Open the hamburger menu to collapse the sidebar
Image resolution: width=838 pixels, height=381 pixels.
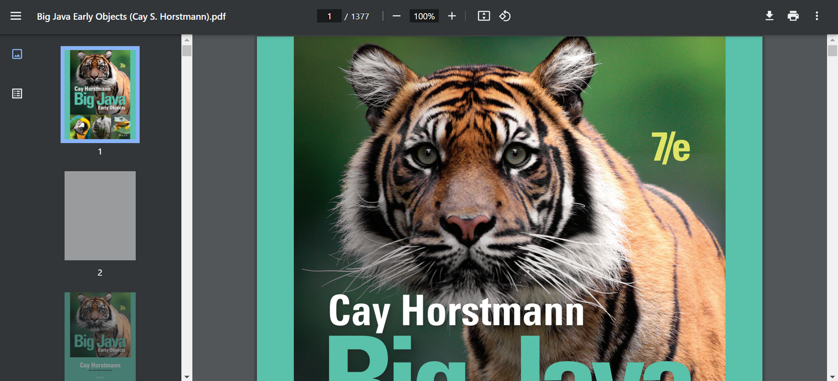pyautogui.click(x=16, y=16)
